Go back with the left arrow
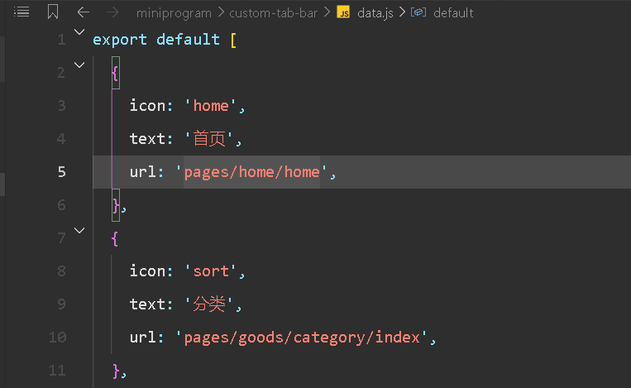This screenshot has width=631, height=388. tap(84, 12)
